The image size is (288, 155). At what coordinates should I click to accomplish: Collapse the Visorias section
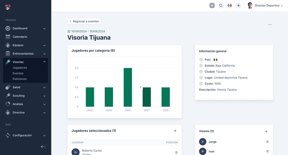44,62
